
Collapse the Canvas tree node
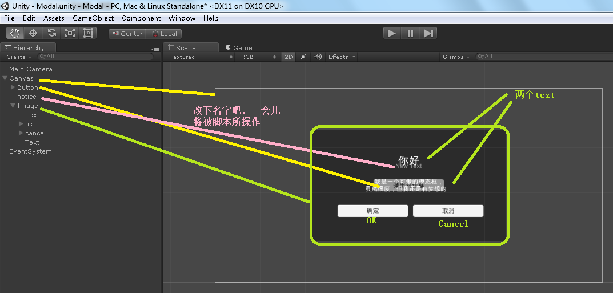tap(5, 78)
